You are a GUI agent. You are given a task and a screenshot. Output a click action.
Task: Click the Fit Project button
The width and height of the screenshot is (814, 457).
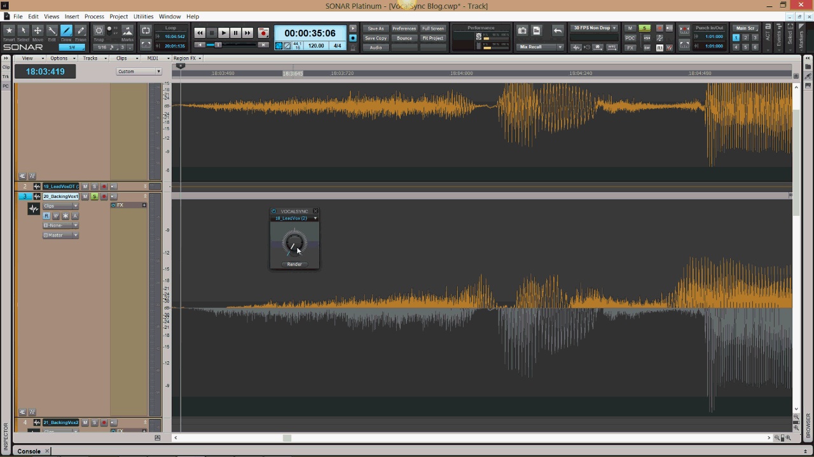coord(433,38)
